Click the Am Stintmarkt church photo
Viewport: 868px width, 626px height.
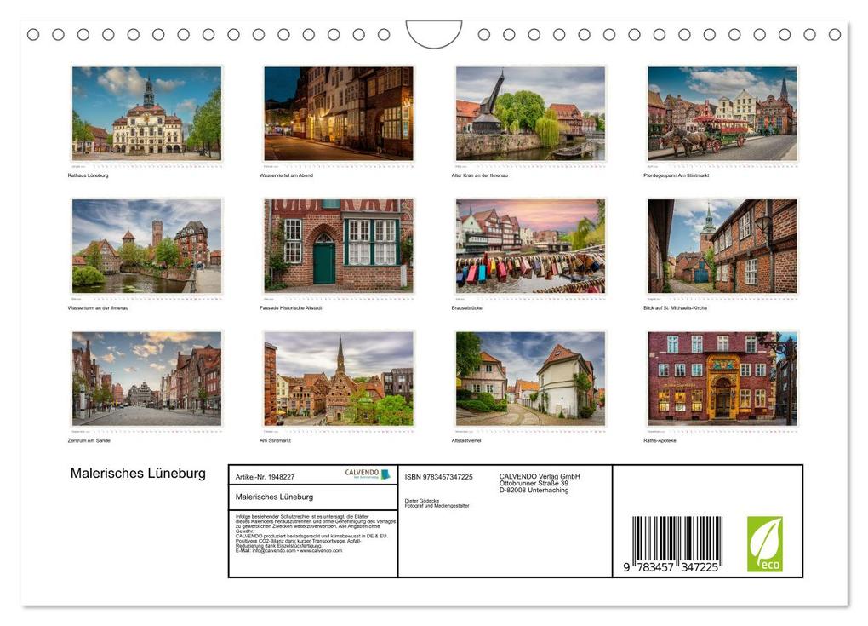click(338, 378)
